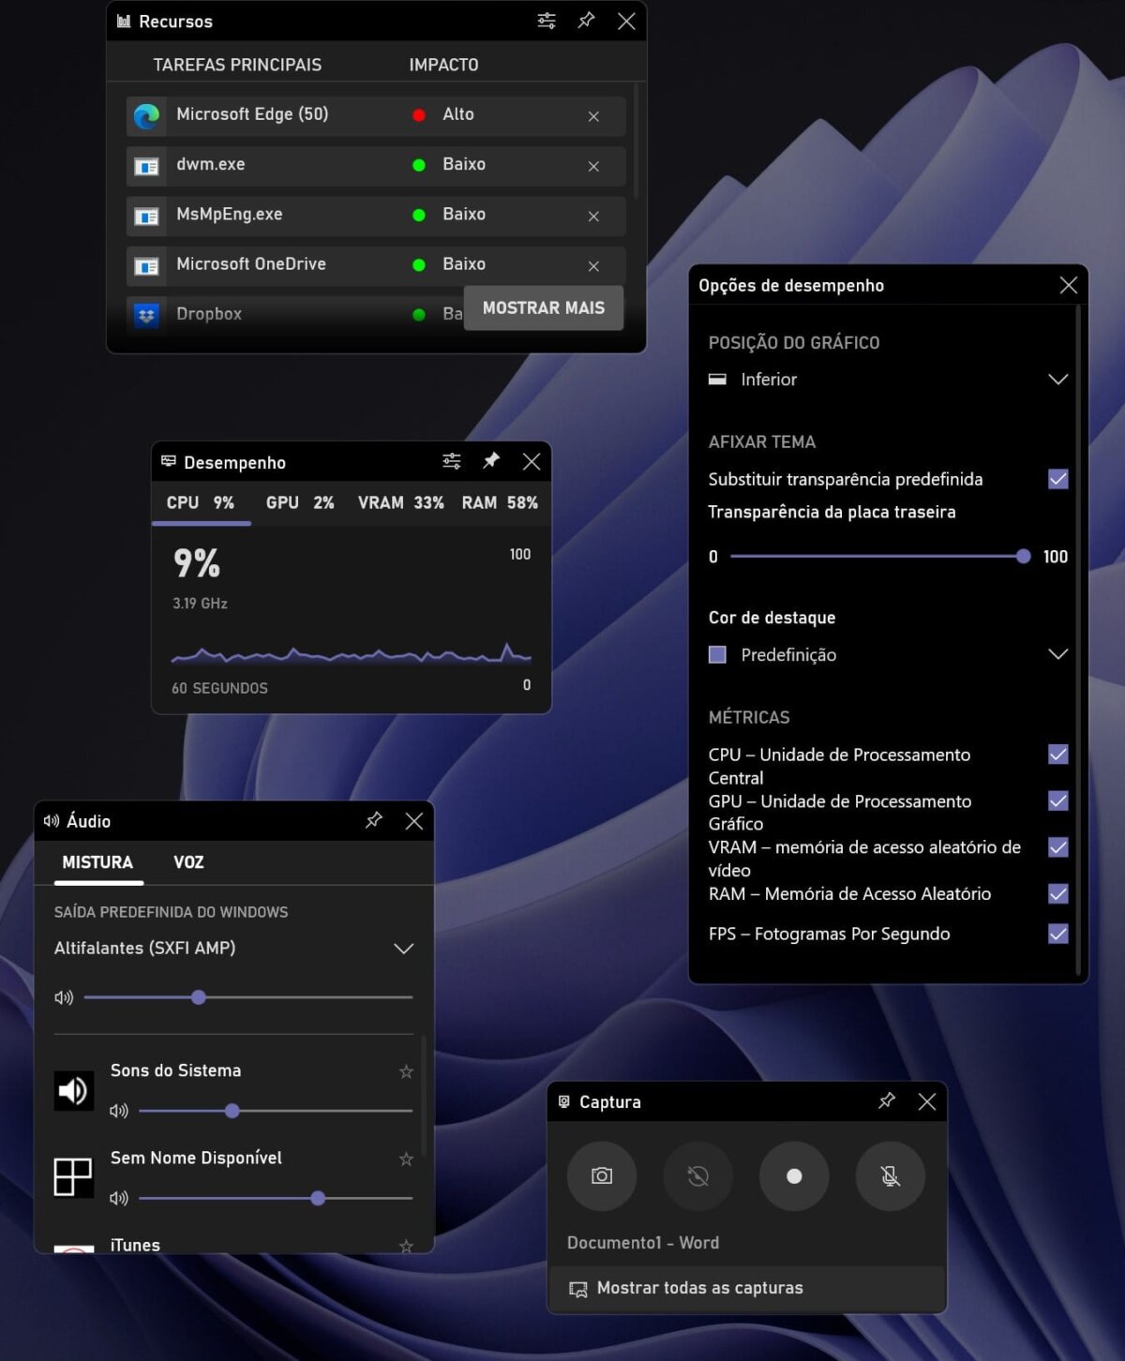Toggle microphone while recording button

(x=891, y=1175)
